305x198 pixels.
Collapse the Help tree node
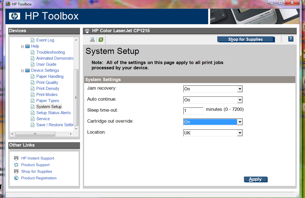[23, 46]
